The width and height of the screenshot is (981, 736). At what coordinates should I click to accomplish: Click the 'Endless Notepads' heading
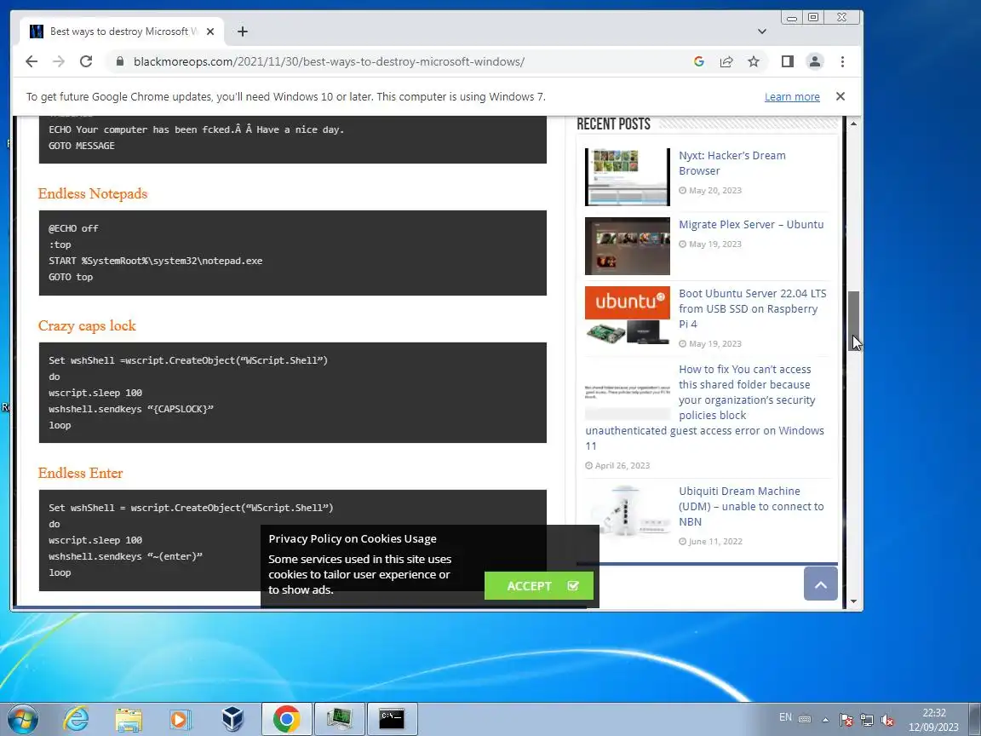tap(93, 193)
